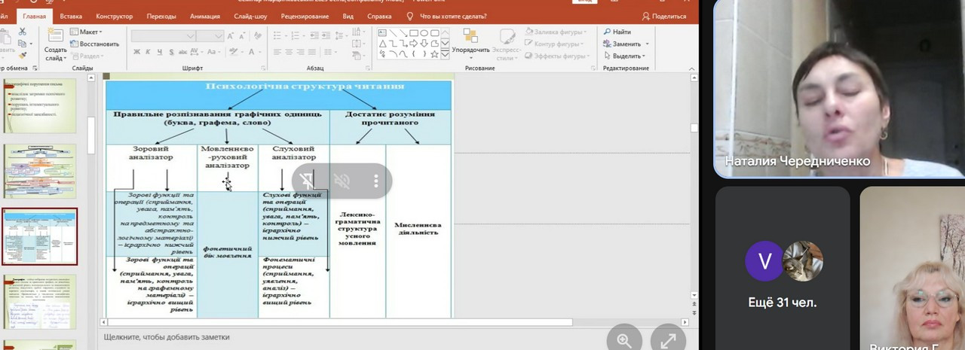Screen dimensions: 965x350
Task: Click the fullscreen expand arrows button
Action: point(667,340)
